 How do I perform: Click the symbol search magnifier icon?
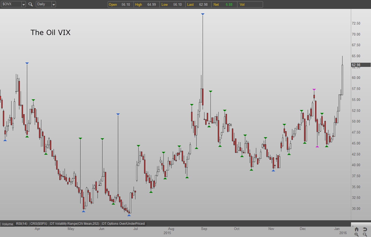[31, 4]
